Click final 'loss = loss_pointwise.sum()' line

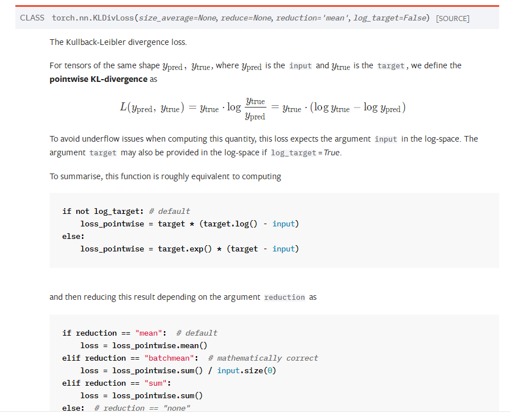pyautogui.click(x=142, y=395)
